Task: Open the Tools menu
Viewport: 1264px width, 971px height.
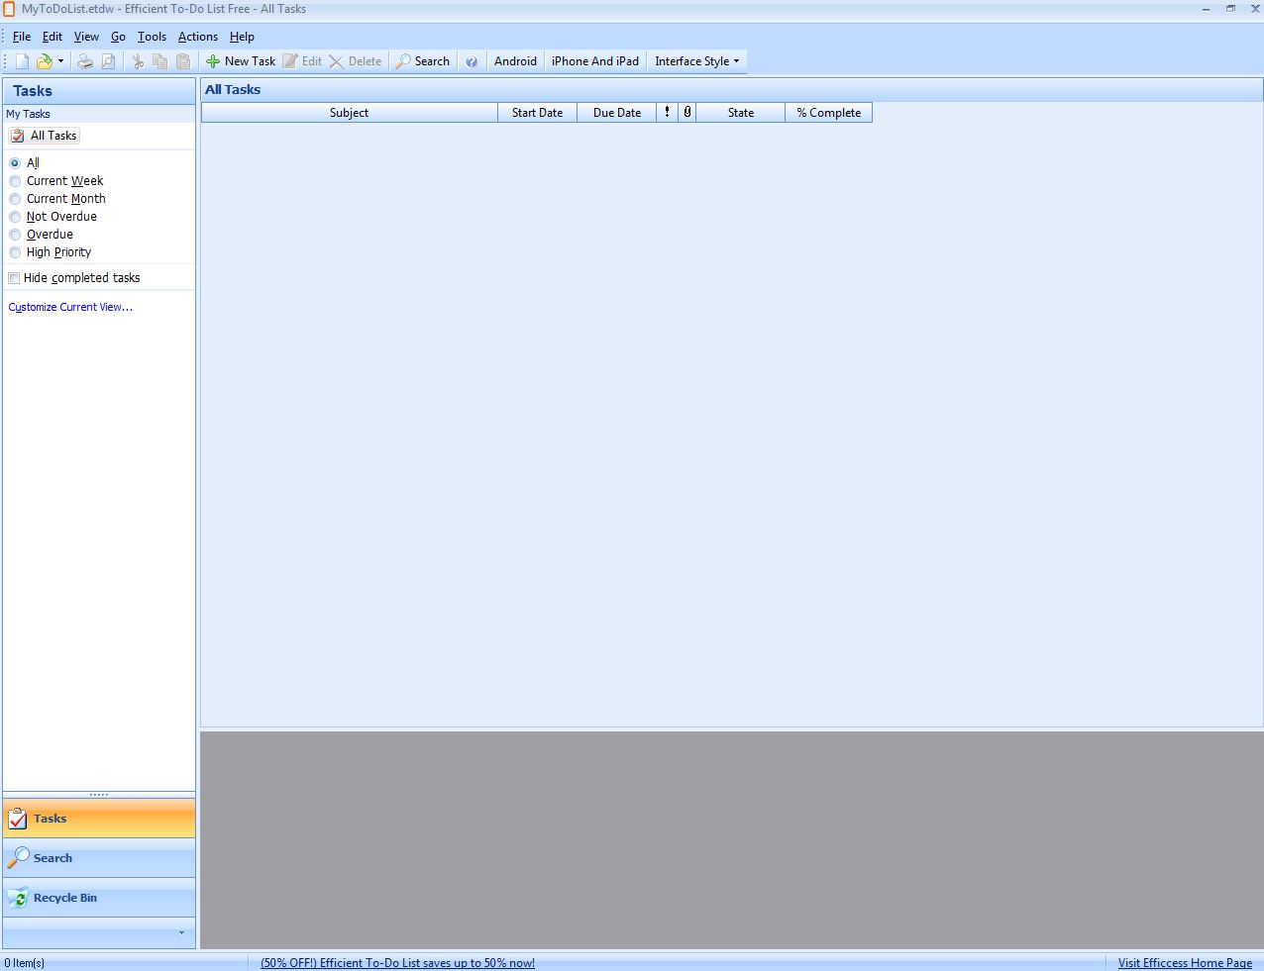Action: pyautogui.click(x=151, y=36)
